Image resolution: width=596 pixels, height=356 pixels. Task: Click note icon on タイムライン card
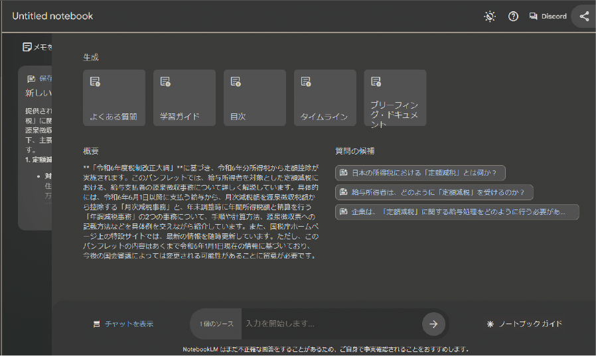[x=306, y=82]
